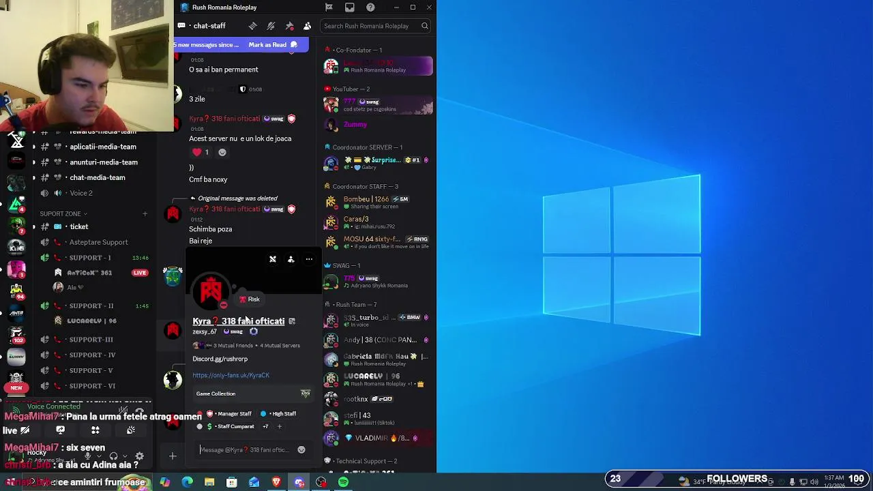873x491 pixels.
Task: Open output device dropdown arrow beside headphones
Action: point(124,456)
